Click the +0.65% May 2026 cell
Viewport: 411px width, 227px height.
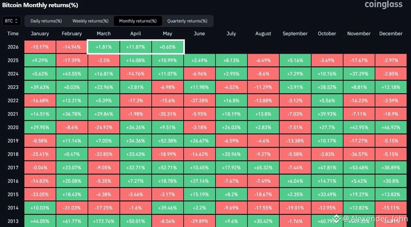tap(168, 47)
